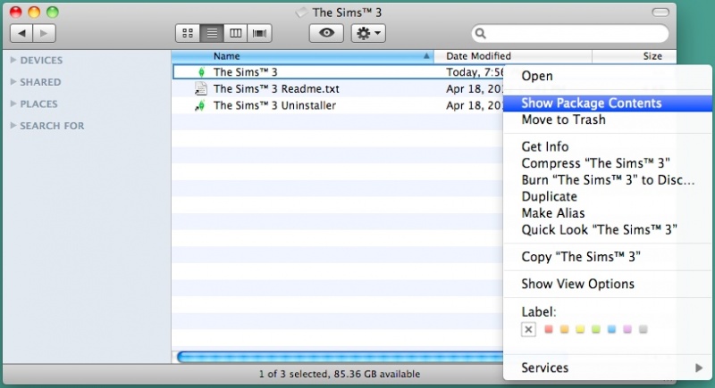715x388 pixels.
Task: Click the search magnifier icon
Action: tap(480, 33)
